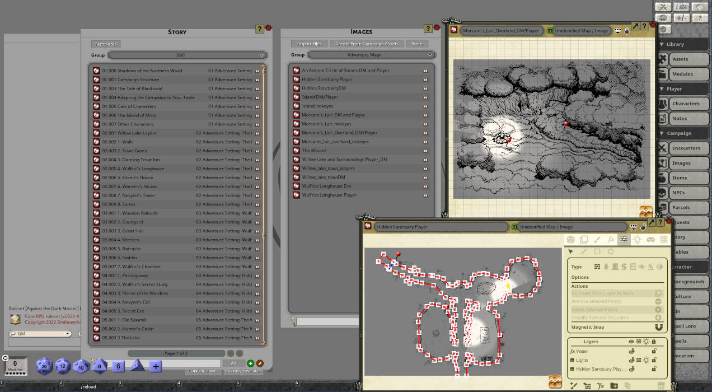This screenshot has height=392, width=712.
Task: Delete layer with the trash icon
Action: coord(661,386)
